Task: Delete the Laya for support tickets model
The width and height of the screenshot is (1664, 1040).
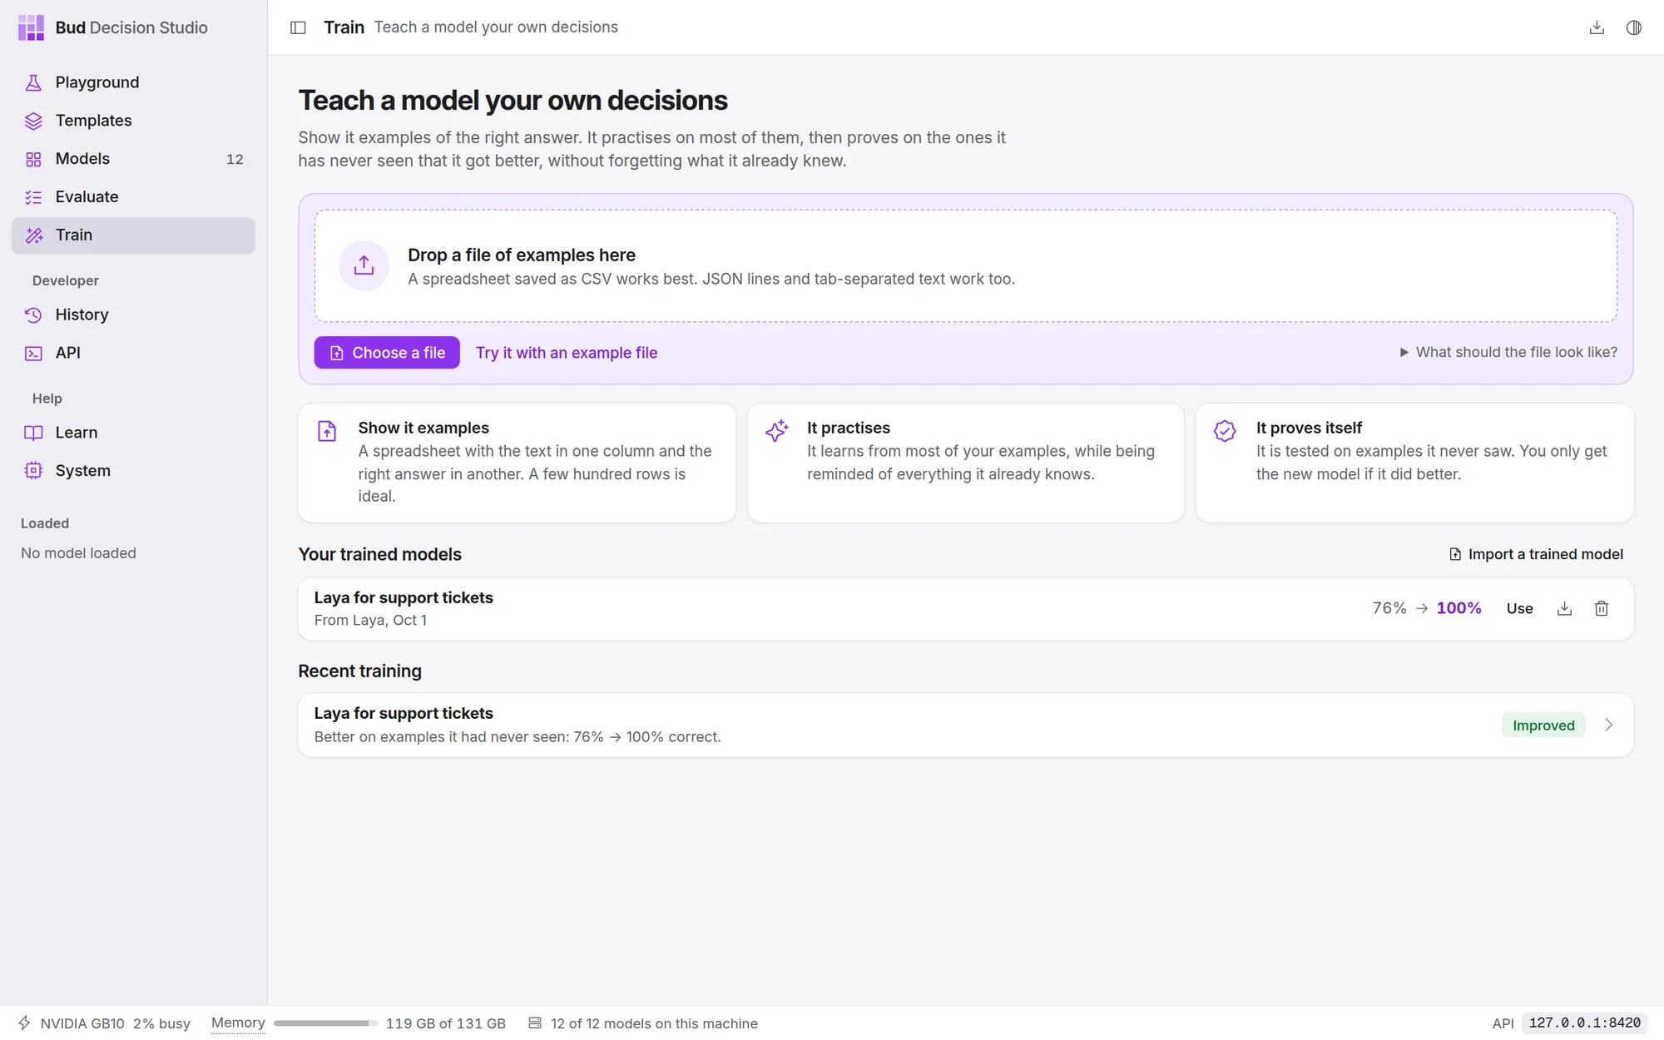Action: tap(1602, 608)
